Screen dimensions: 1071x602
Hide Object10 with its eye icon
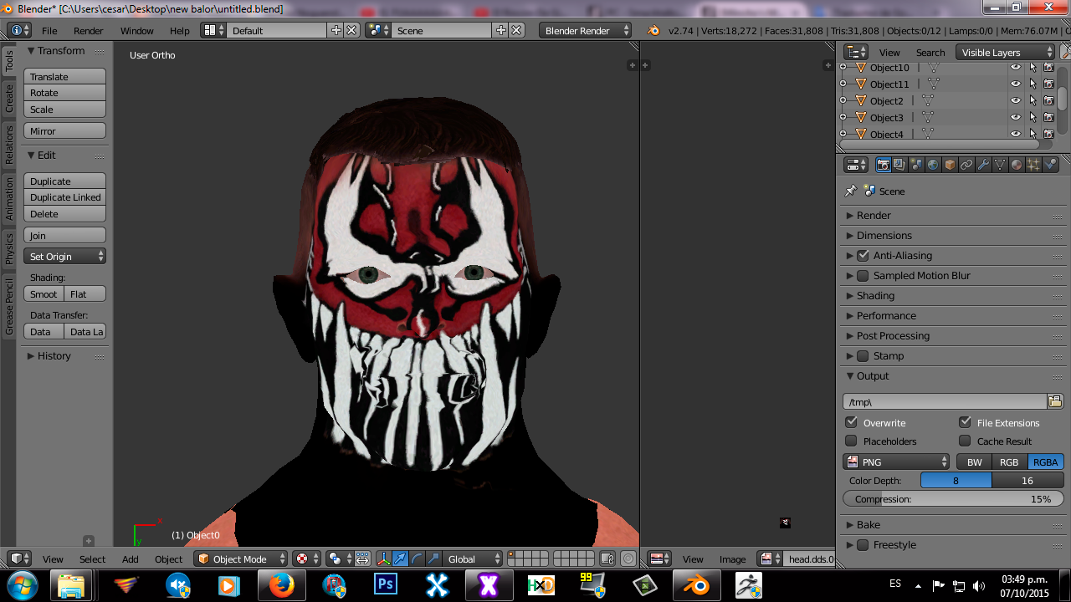pos(1016,68)
